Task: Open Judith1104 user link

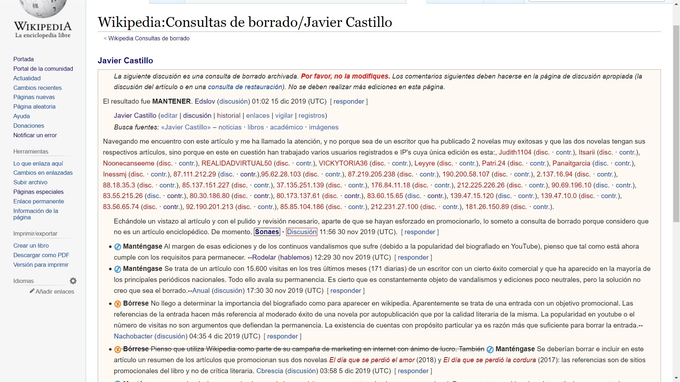Action: coord(515,152)
